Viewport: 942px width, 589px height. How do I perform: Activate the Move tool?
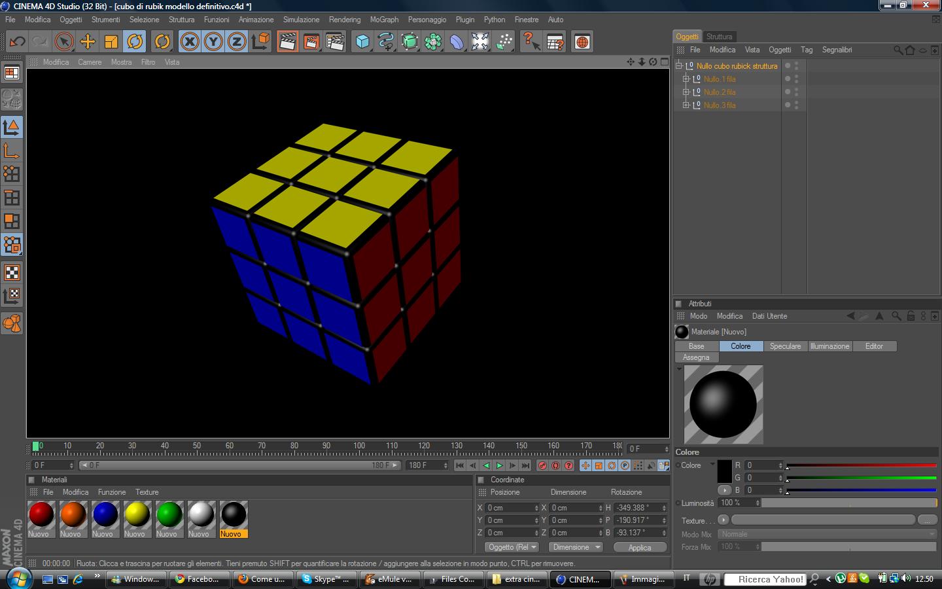pyautogui.click(x=87, y=42)
